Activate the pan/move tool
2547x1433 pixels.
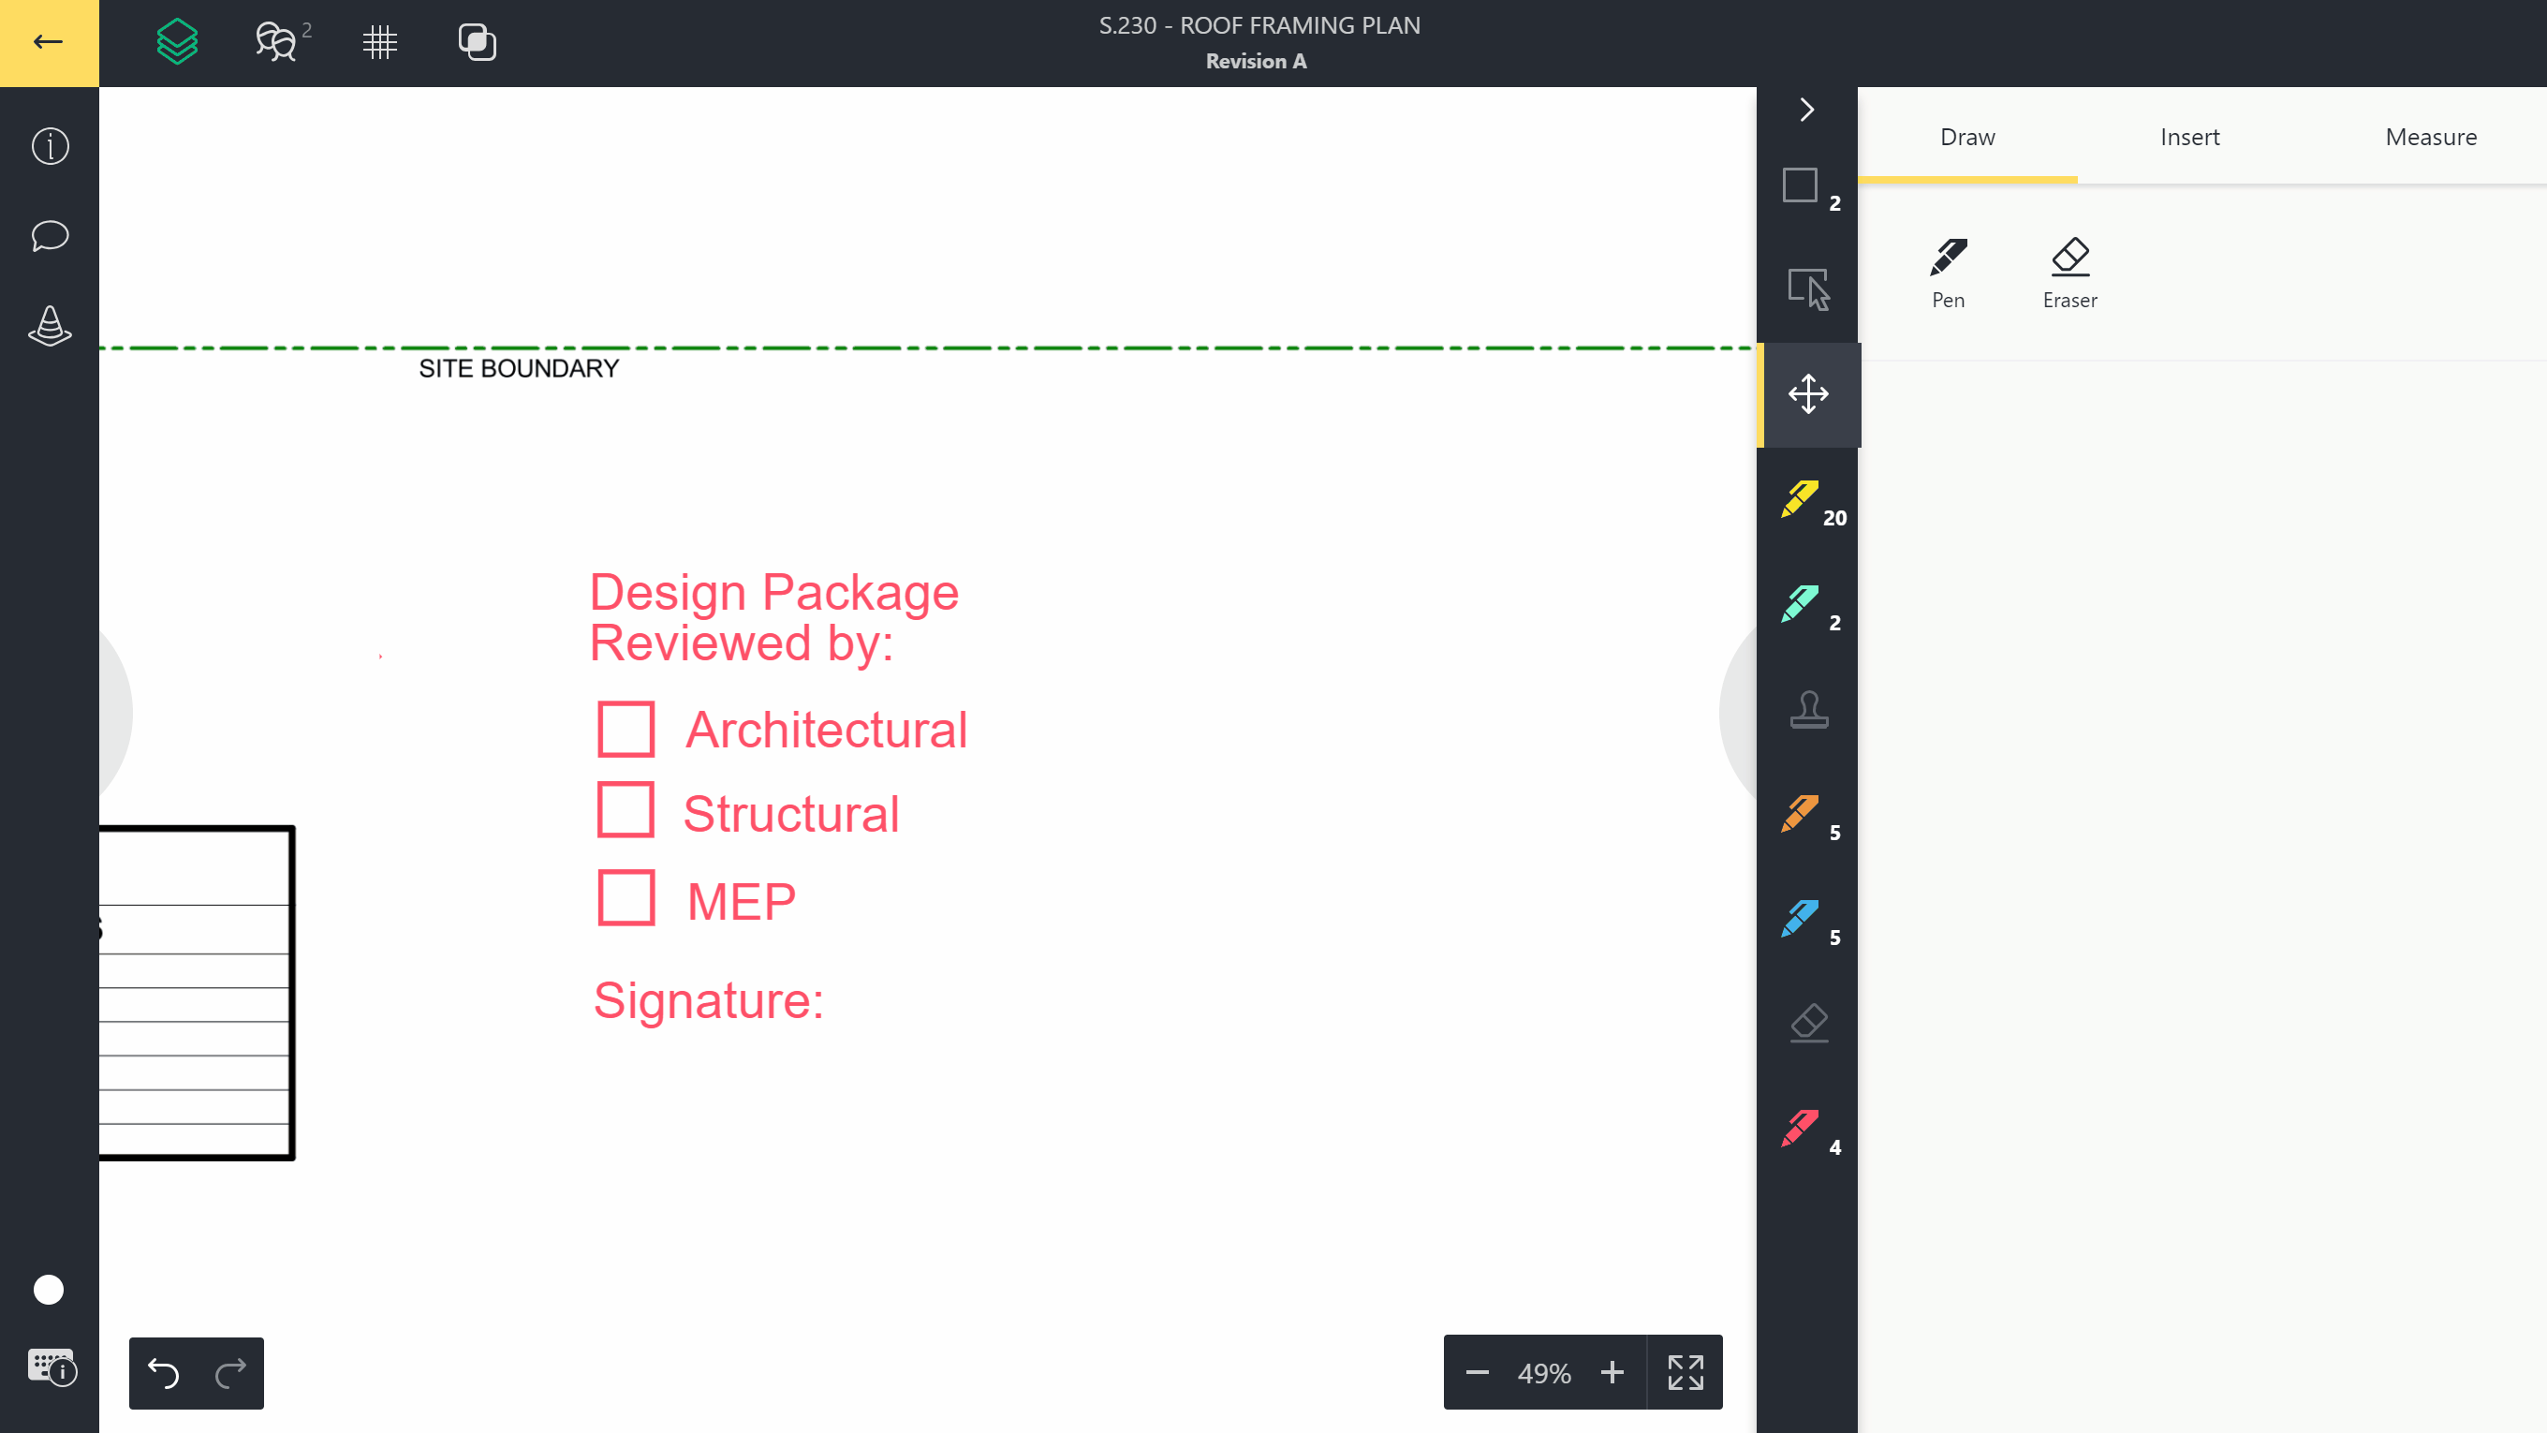(1808, 394)
